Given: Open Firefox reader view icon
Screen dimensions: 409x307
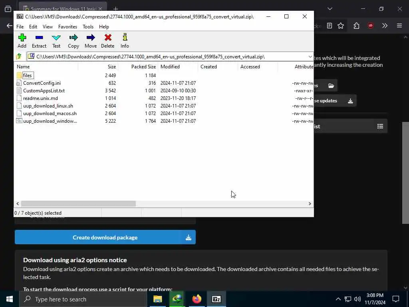Looking at the screenshot, I should tap(330, 26).
